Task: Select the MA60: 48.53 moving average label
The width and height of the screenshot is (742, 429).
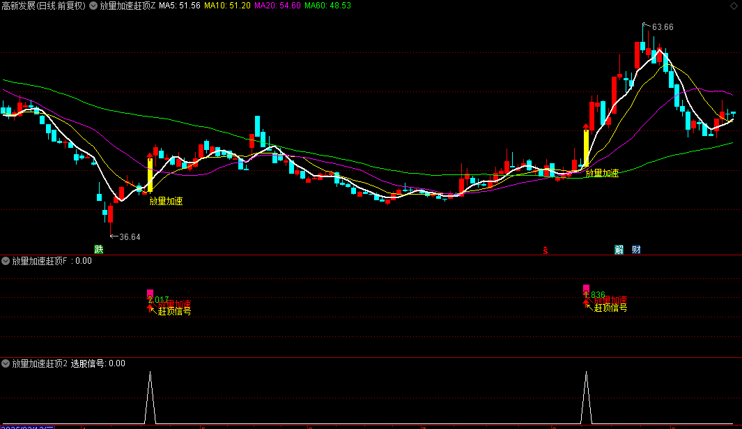Action: coord(327,6)
